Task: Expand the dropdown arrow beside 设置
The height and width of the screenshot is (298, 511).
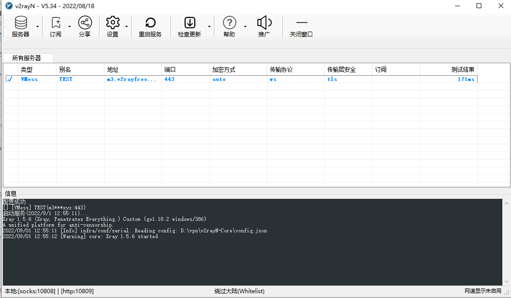Action: tap(126, 27)
